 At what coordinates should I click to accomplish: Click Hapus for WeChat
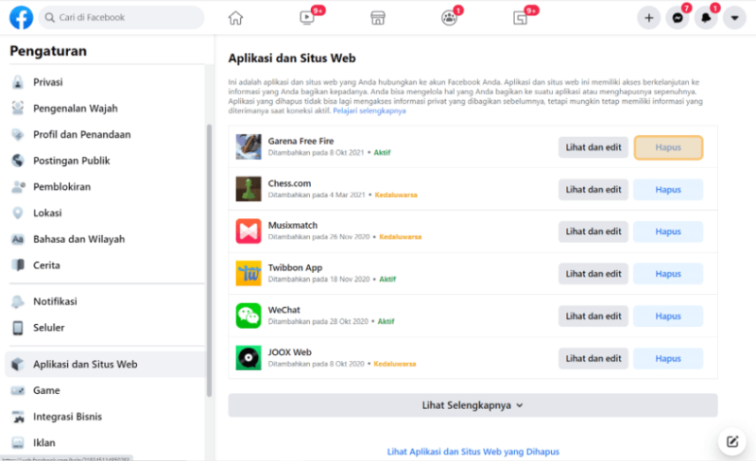click(x=668, y=316)
